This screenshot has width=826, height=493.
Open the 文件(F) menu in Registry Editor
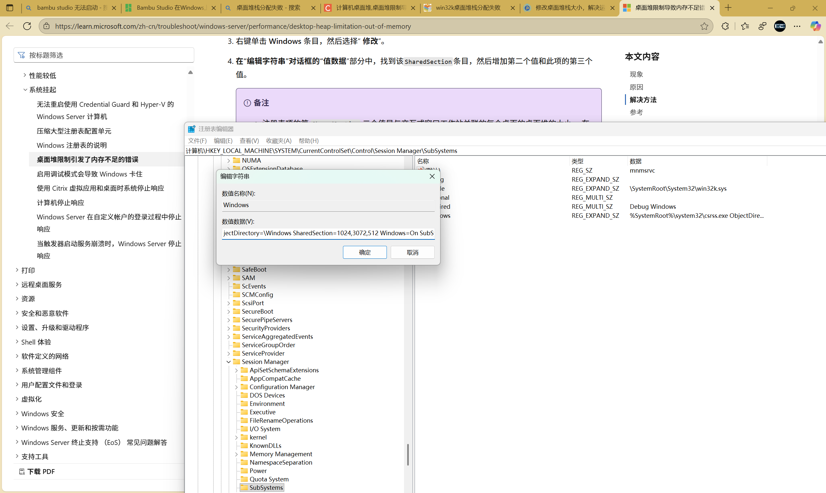pyautogui.click(x=197, y=141)
